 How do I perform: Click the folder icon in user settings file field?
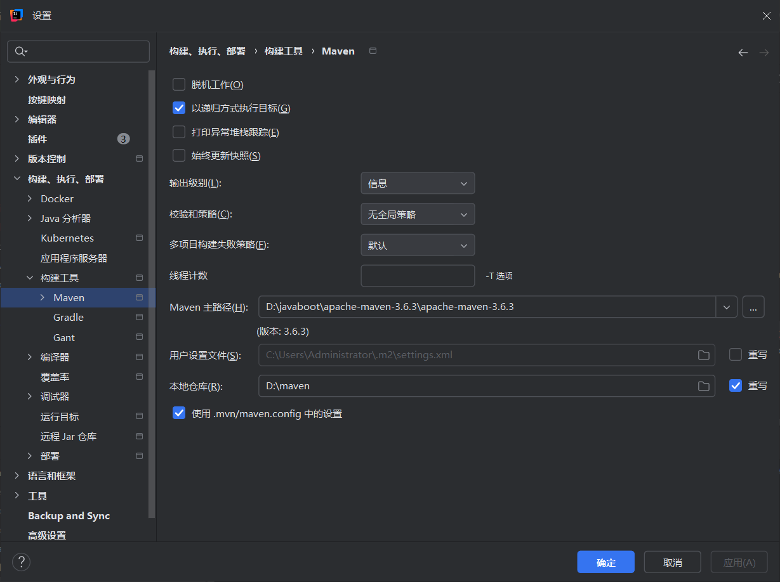pos(704,355)
